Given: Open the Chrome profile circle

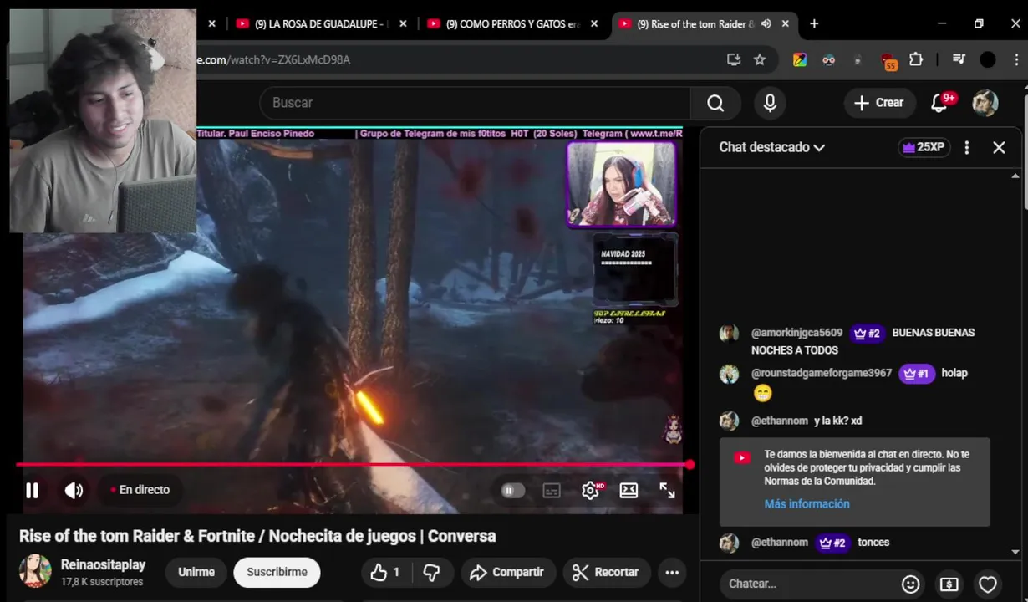Looking at the screenshot, I should click(988, 59).
